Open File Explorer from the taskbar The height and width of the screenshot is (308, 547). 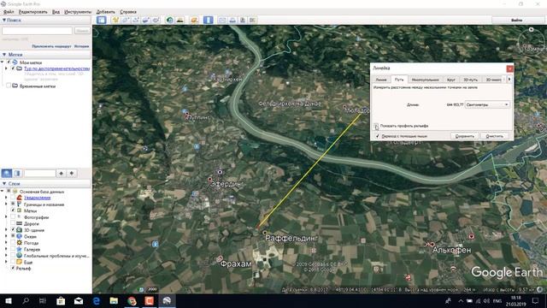[x=114, y=300]
